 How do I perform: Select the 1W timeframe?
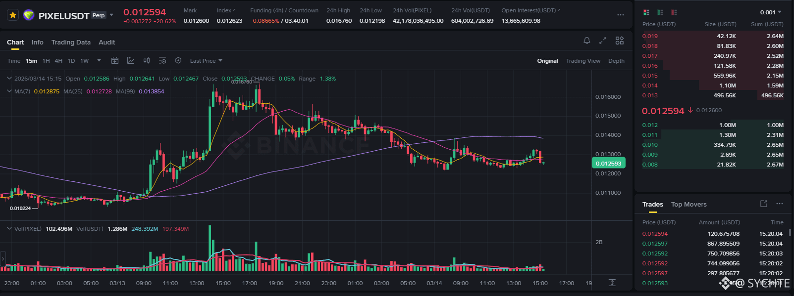(x=85, y=61)
